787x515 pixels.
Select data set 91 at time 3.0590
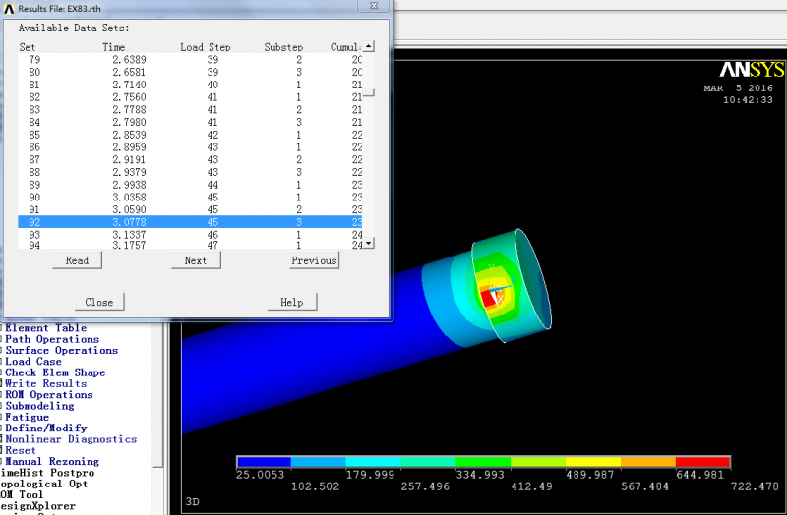pyautogui.click(x=190, y=209)
